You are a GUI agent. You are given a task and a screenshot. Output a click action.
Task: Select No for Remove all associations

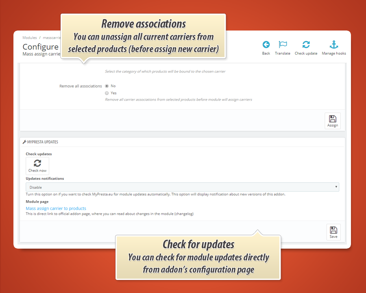pyautogui.click(x=107, y=86)
